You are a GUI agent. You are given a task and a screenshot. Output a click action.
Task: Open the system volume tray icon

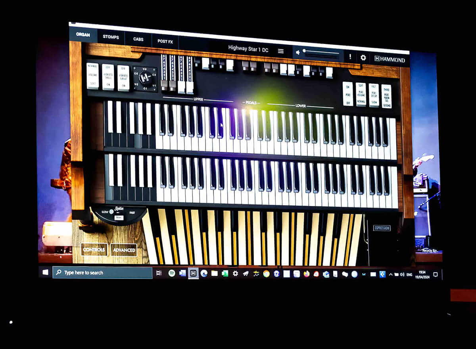(x=402, y=274)
